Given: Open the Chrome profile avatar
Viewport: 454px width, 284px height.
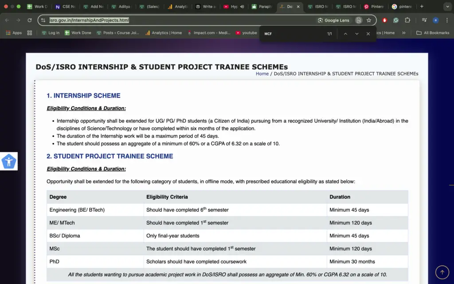Looking at the screenshot, I should [435, 20].
